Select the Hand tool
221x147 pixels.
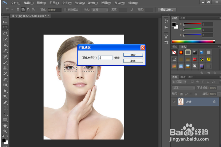point(5,125)
